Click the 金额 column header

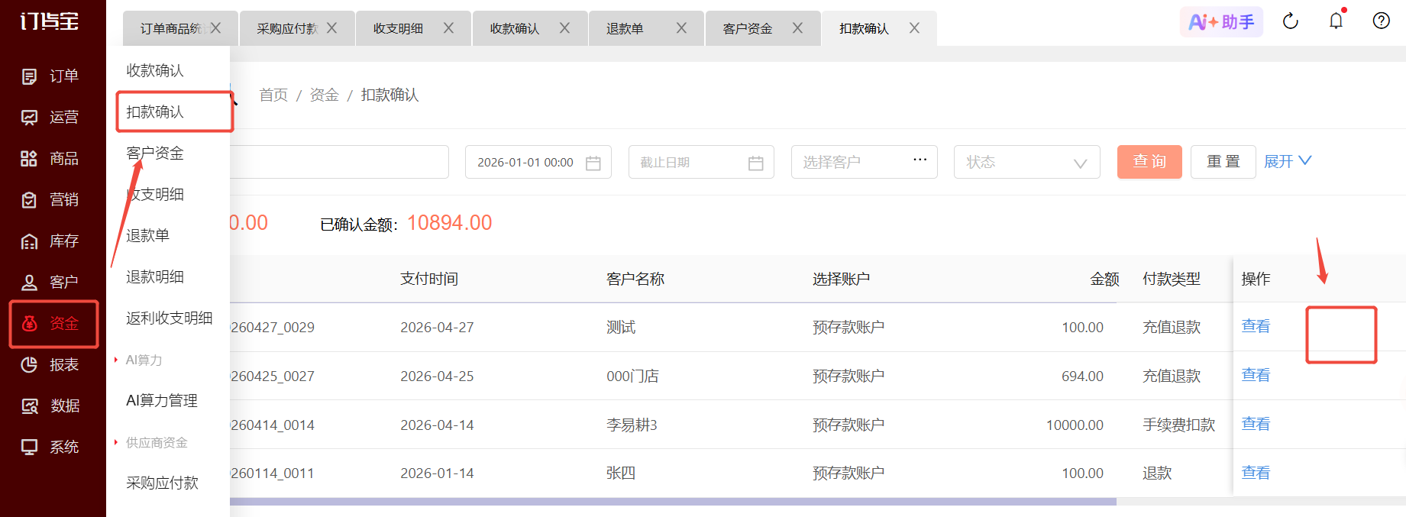point(1104,279)
